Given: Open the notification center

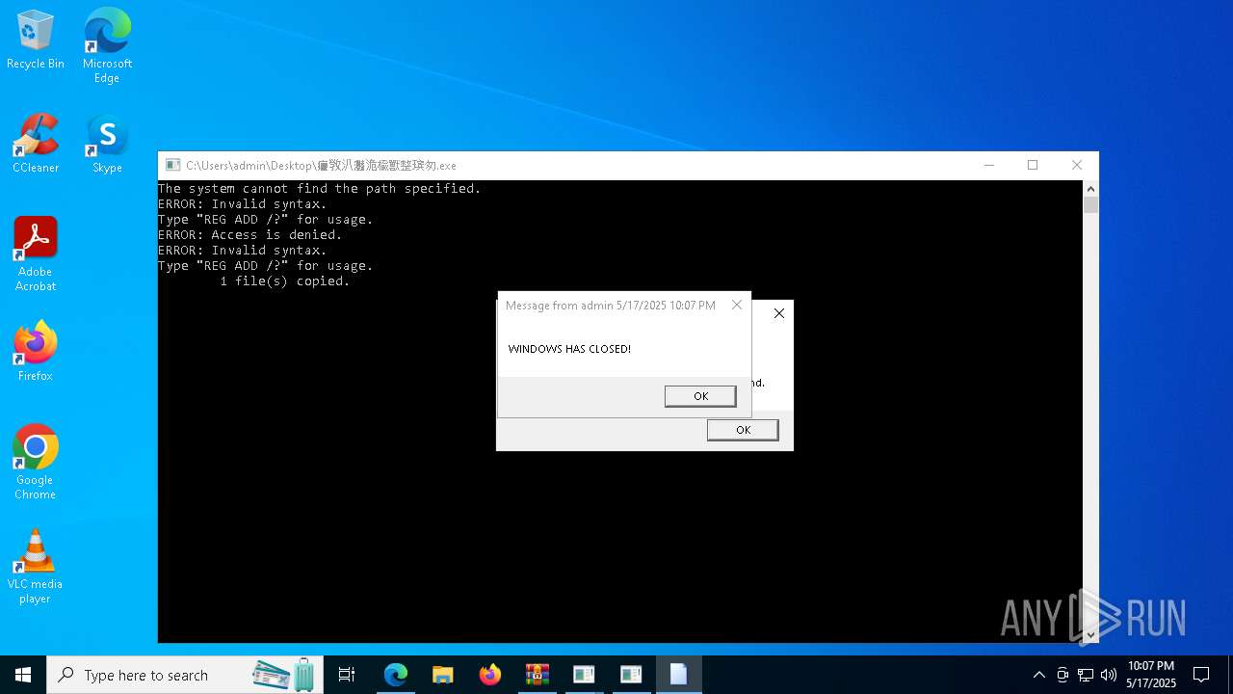Looking at the screenshot, I should (1201, 675).
